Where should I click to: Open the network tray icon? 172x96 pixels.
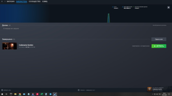pyautogui.click(x=155, y=94)
